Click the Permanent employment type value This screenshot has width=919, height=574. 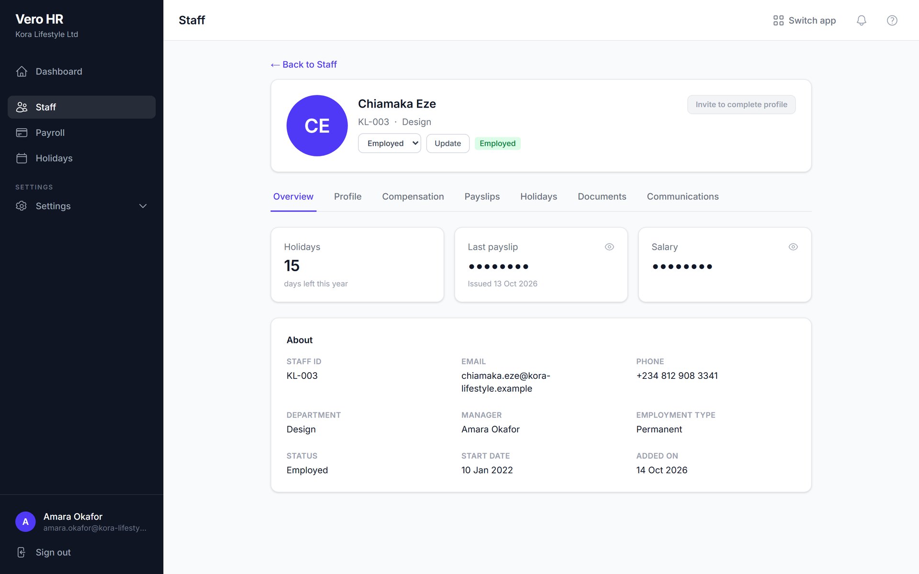[659, 430]
